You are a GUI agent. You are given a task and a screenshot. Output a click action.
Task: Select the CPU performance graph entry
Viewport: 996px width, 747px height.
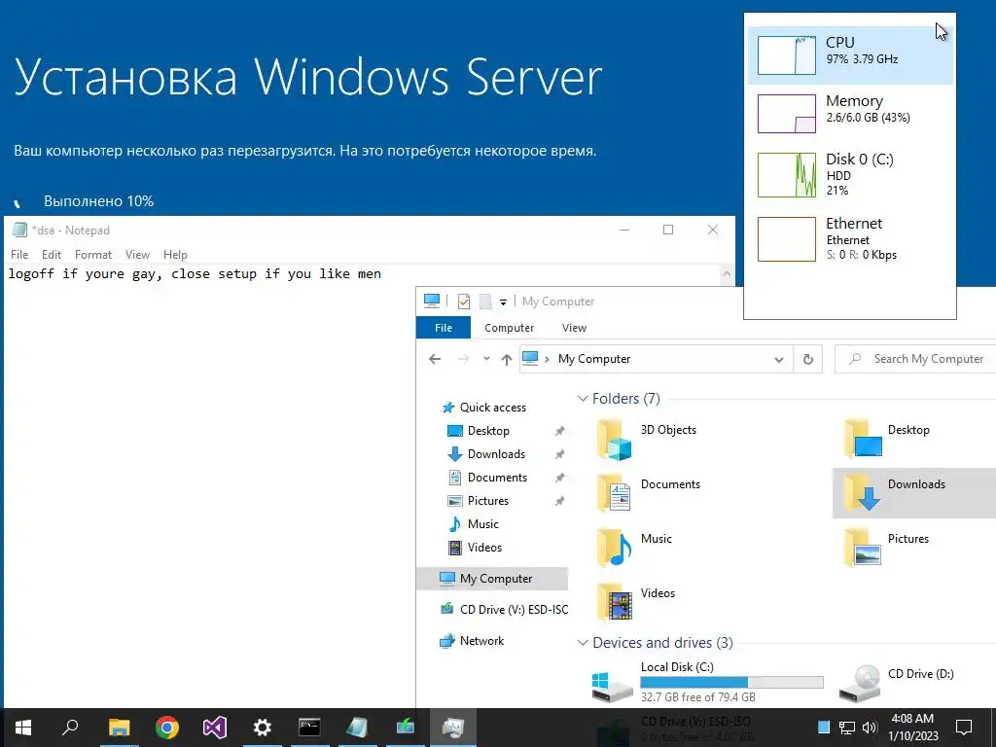pos(850,55)
